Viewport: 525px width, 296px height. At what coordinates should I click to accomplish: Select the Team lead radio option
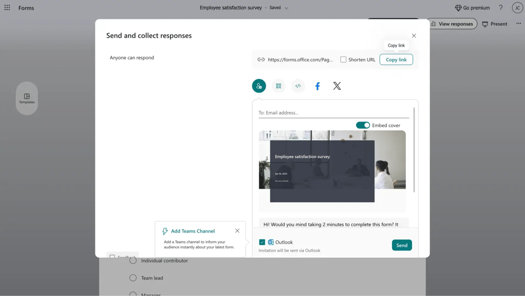coord(133,278)
